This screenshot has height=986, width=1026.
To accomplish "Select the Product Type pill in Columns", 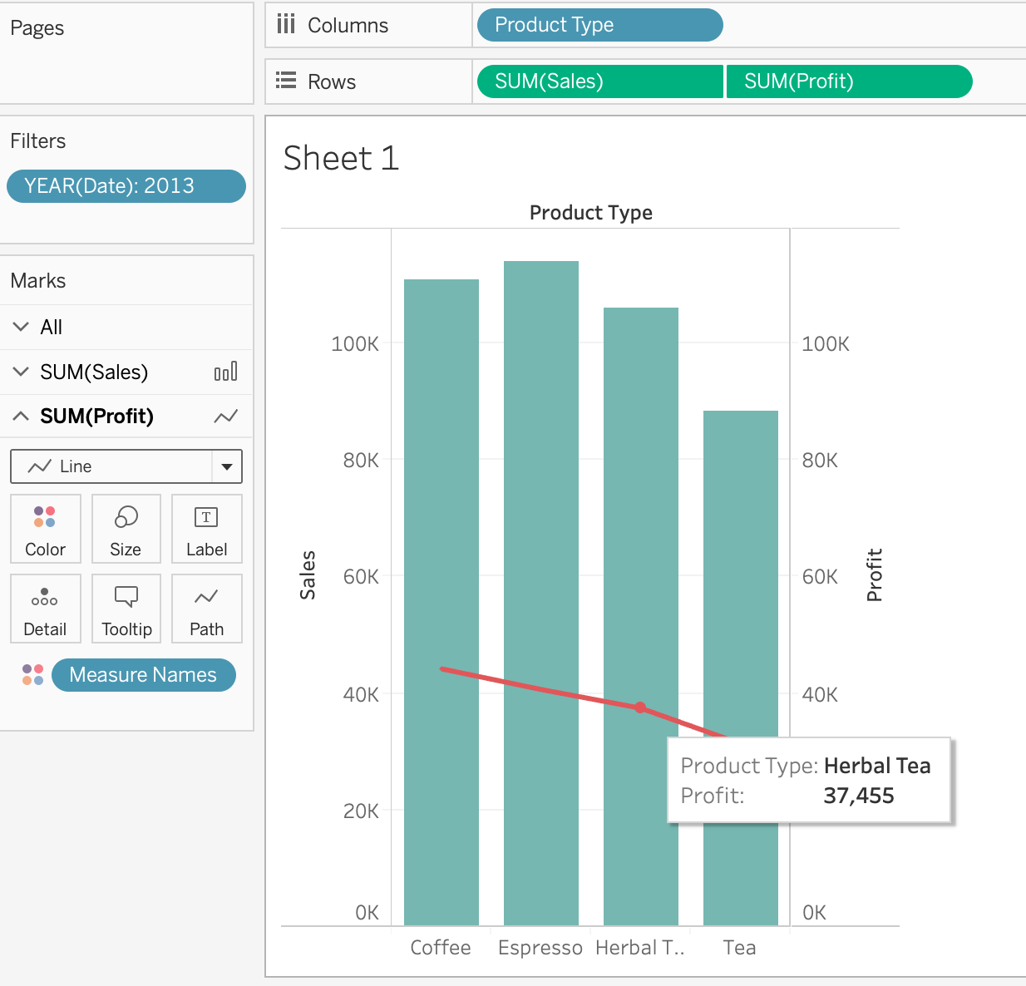I will click(x=599, y=25).
